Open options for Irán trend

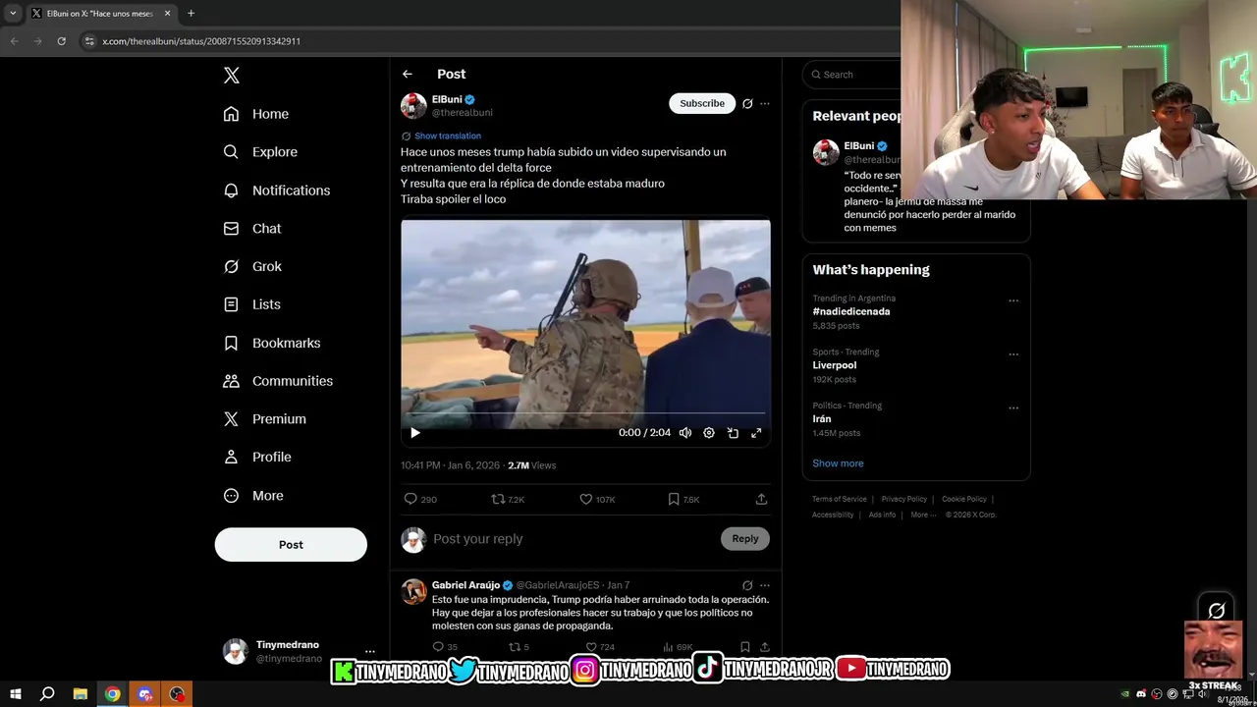click(1013, 408)
